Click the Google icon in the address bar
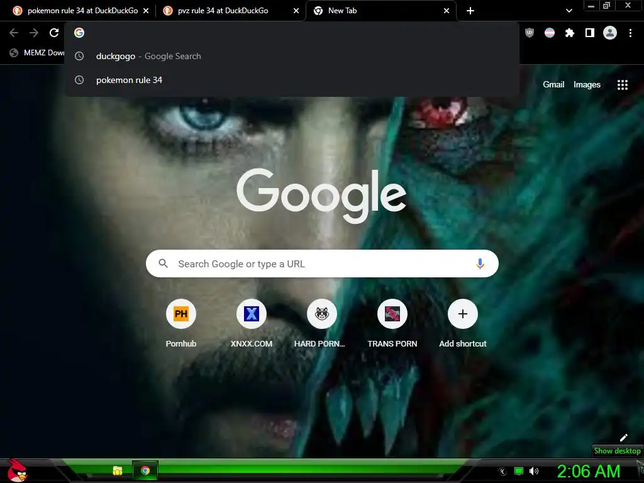This screenshot has height=483, width=644. 79,33
